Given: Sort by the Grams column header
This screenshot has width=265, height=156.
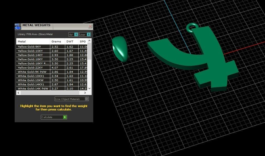Looking at the screenshot, I should tap(57, 41).
